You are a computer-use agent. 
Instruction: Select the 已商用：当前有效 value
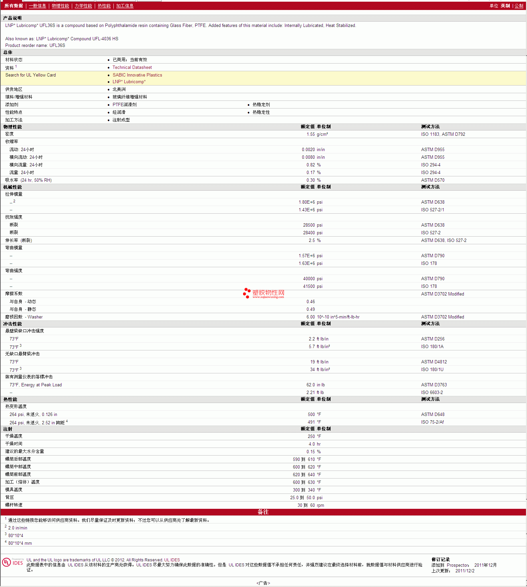[130, 60]
